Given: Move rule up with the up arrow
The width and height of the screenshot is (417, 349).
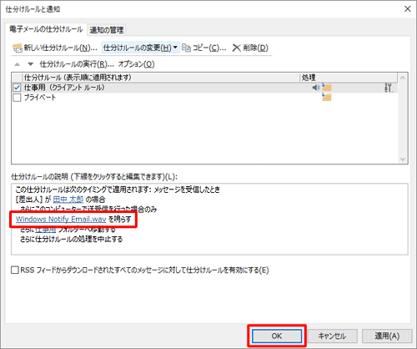Looking at the screenshot, I should pos(18,64).
